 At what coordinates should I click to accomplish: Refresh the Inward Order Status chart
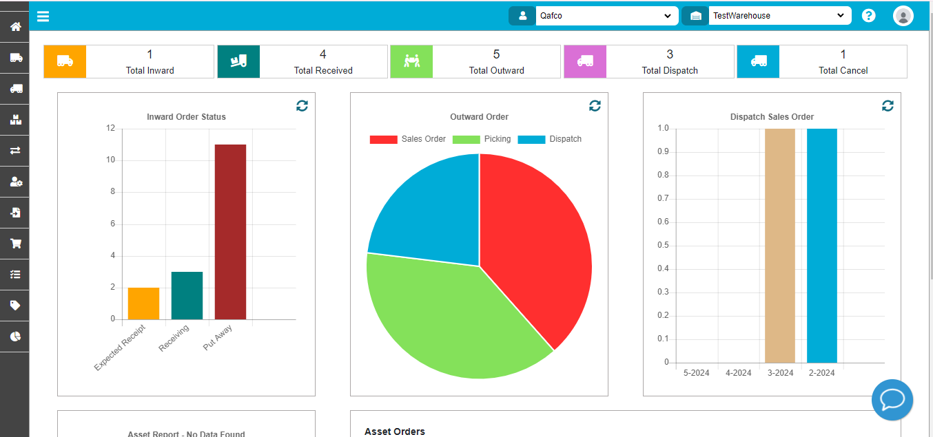click(x=302, y=105)
